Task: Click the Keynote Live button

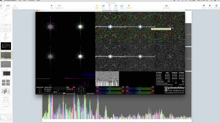Action: click(x=59, y=6)
